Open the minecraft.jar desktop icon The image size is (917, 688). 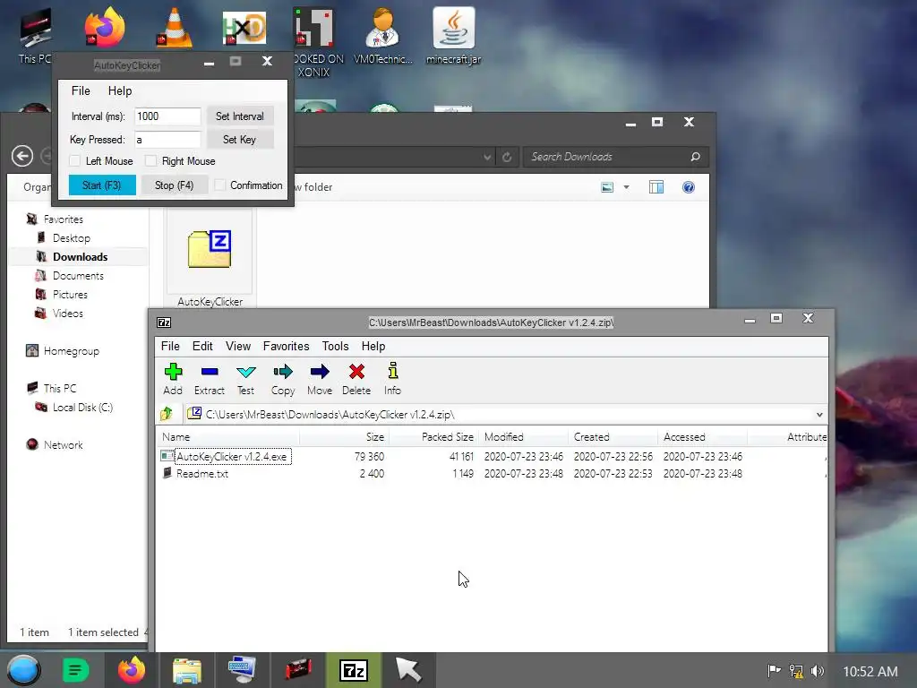tap(453, 28)
